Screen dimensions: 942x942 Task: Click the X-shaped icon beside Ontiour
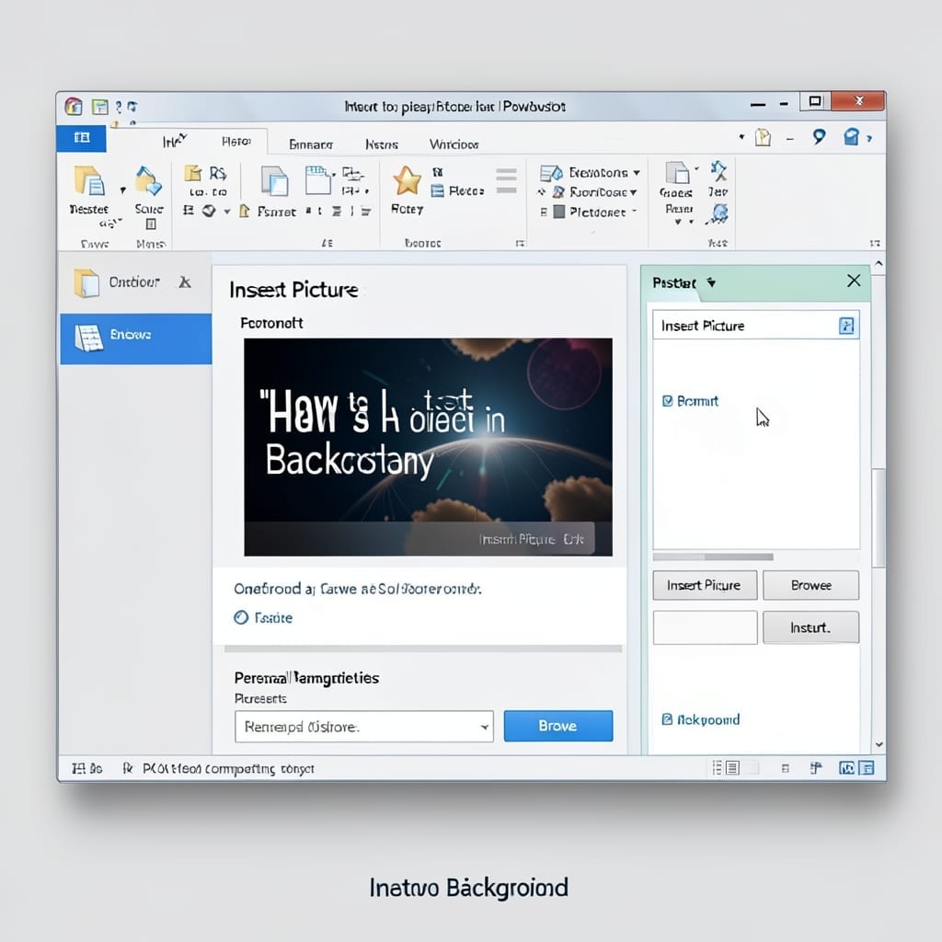pos(184,281)
